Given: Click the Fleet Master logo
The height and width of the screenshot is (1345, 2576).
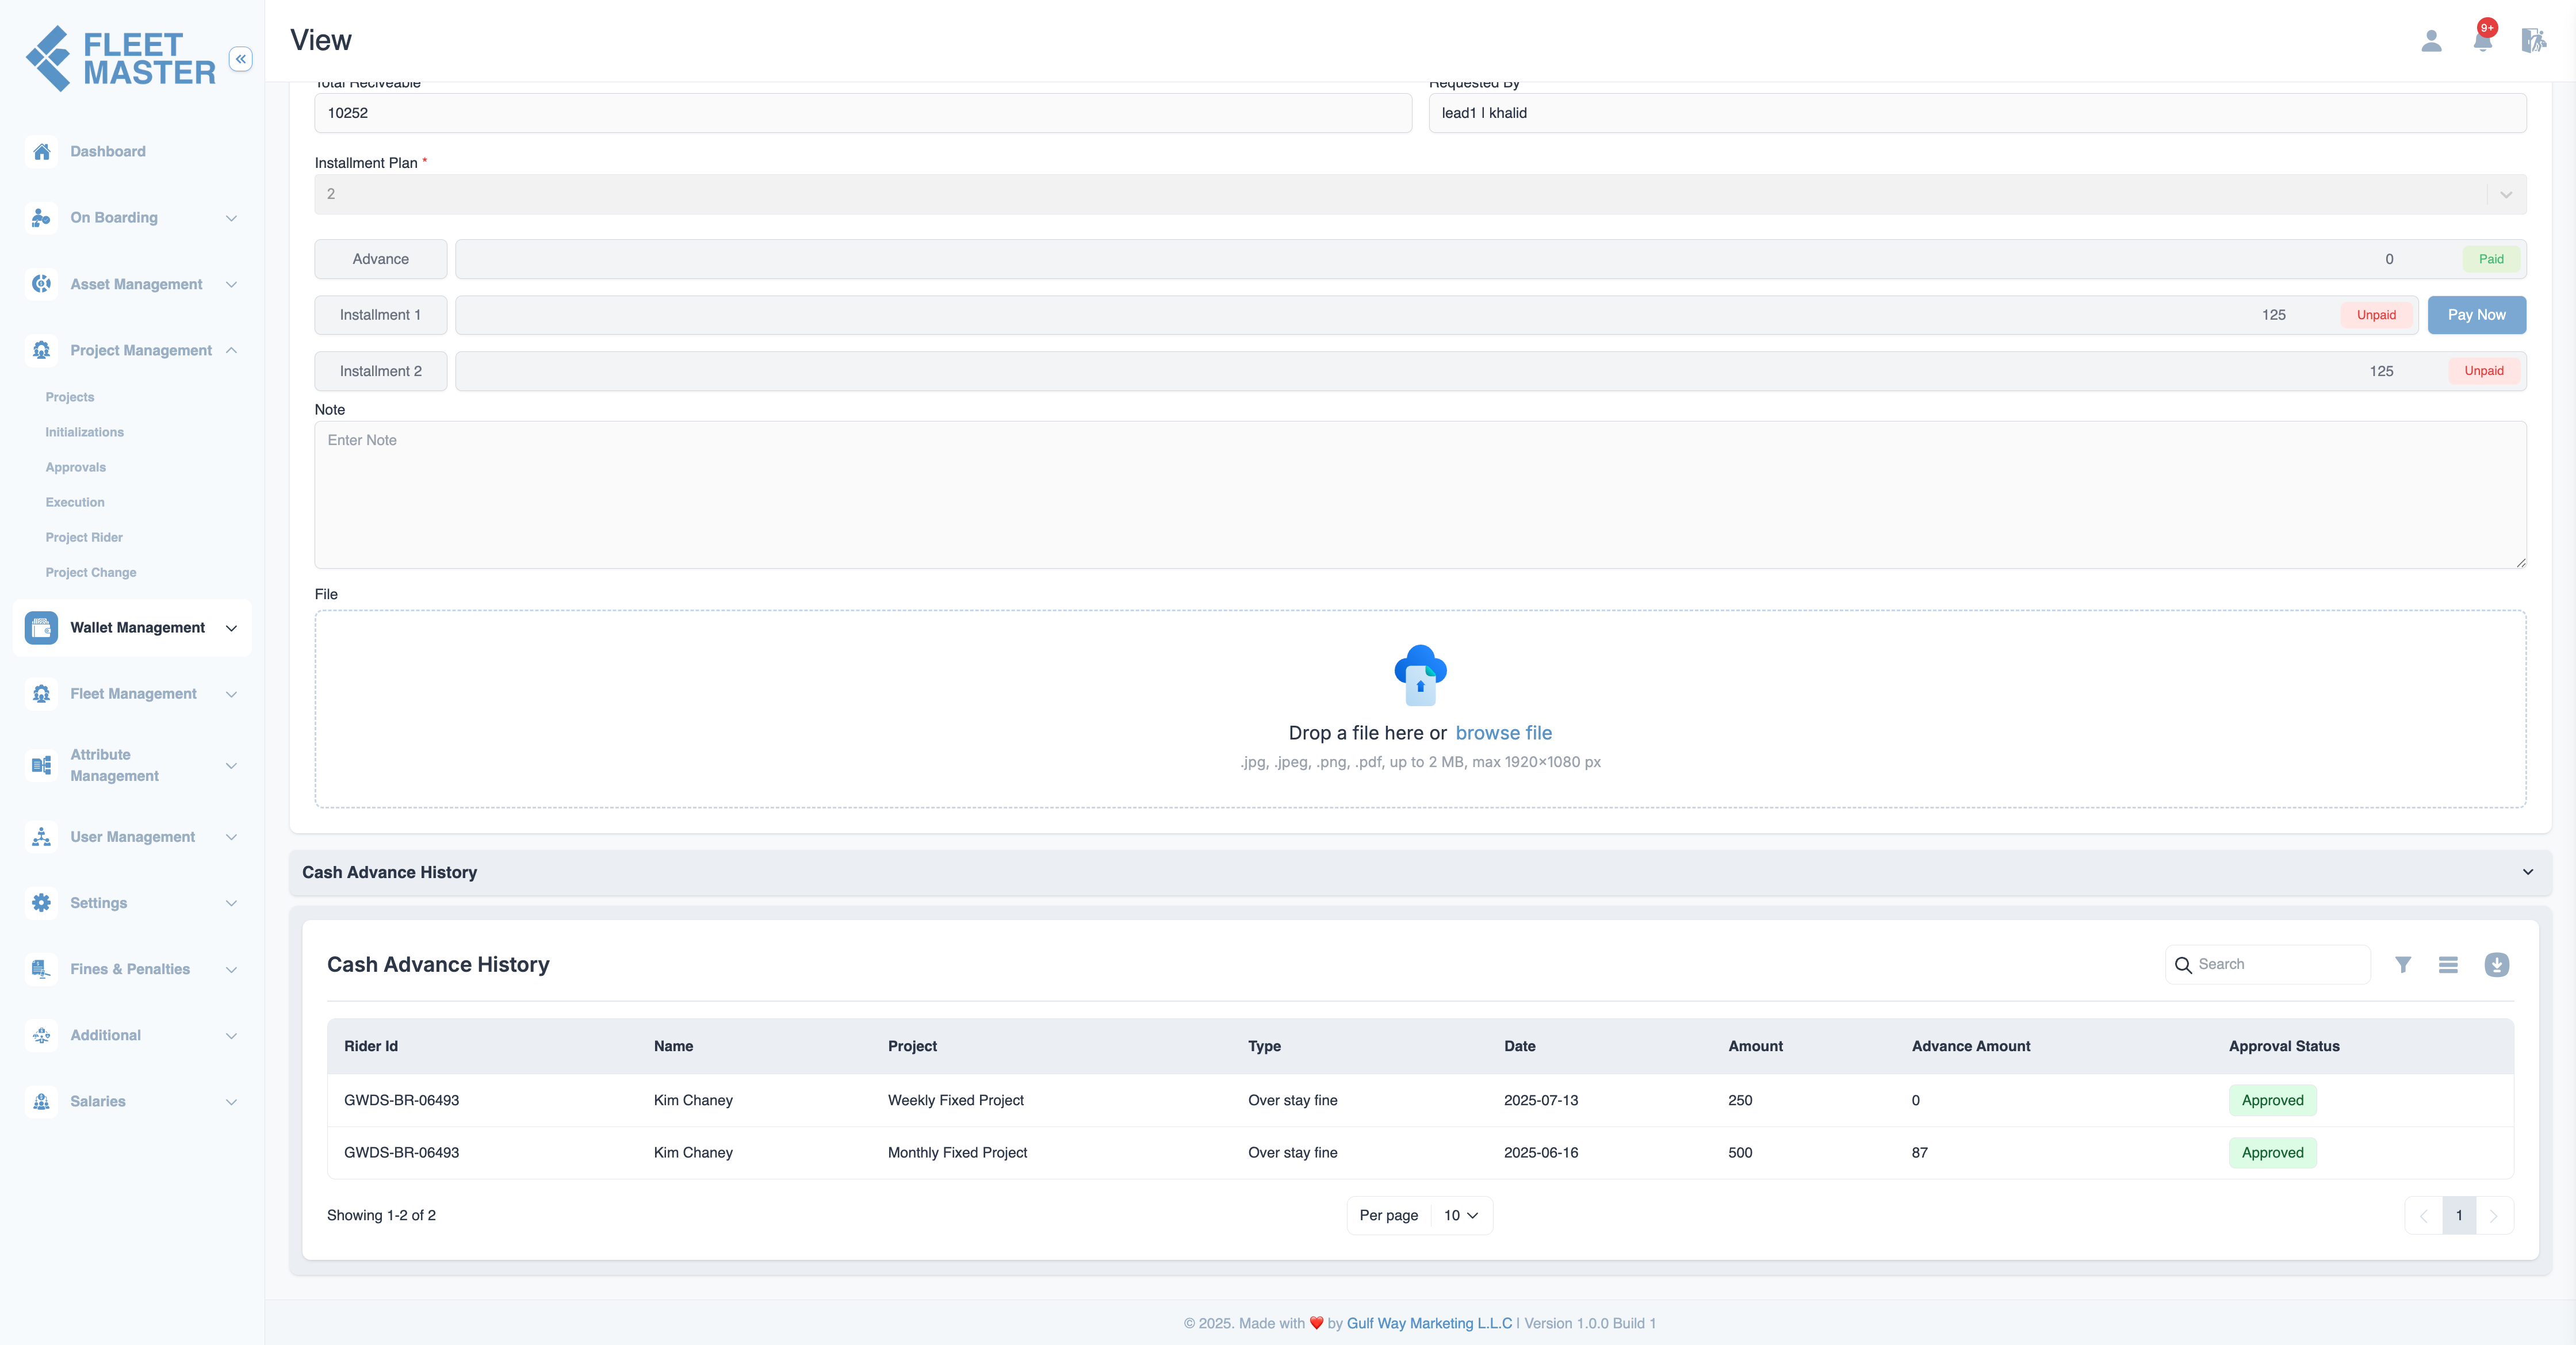Looking at the screenshot, I should [x=120, y=59].
